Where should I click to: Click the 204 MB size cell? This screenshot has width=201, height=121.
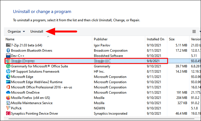182,98
